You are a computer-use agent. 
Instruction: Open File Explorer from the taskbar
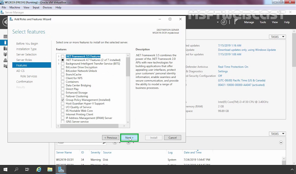50,169
